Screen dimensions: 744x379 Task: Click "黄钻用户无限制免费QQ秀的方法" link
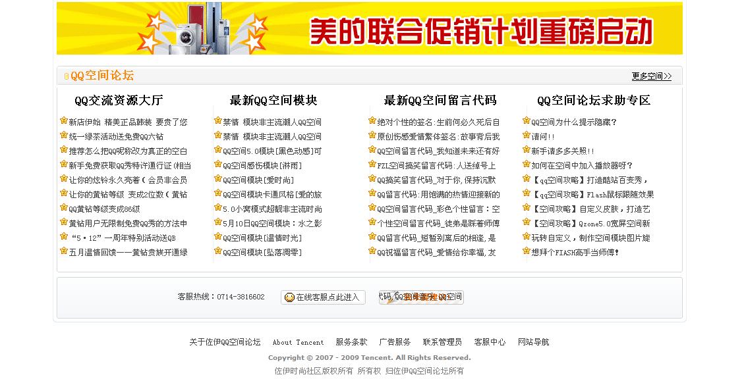point(128,224)
